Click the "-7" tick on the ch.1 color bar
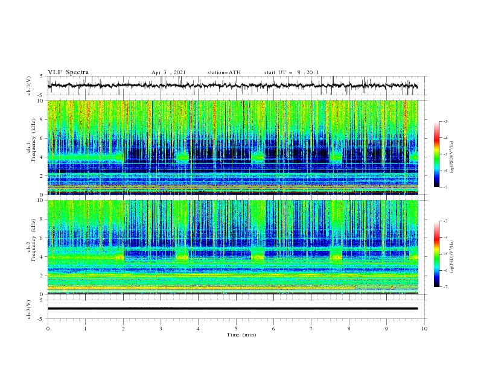 pos(445,187)
